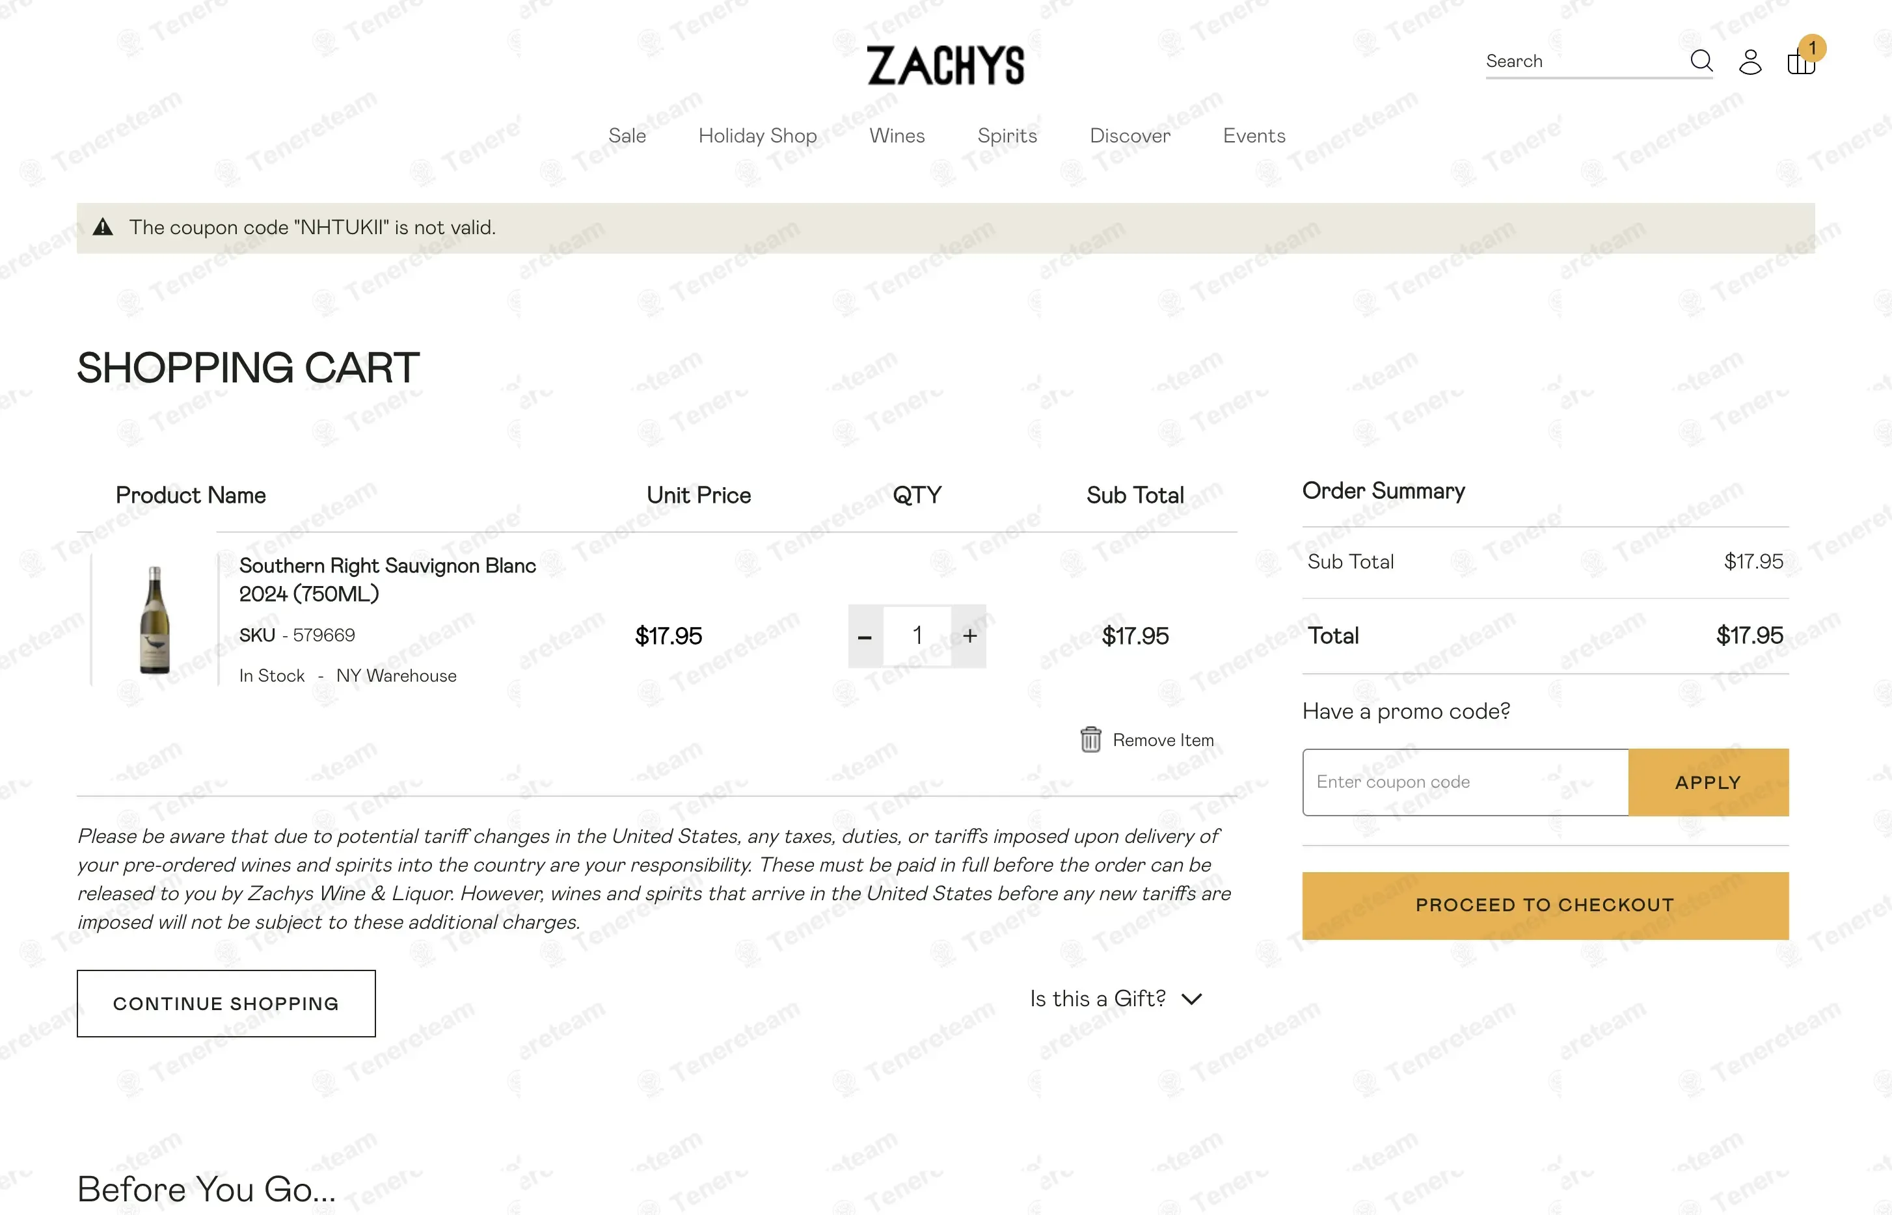Image resolution: width=1892 pixels, height=1215 pixels.
Task: Click the Remove Item trash icon
Action: pyautogui.click(x=1090, y=740)
